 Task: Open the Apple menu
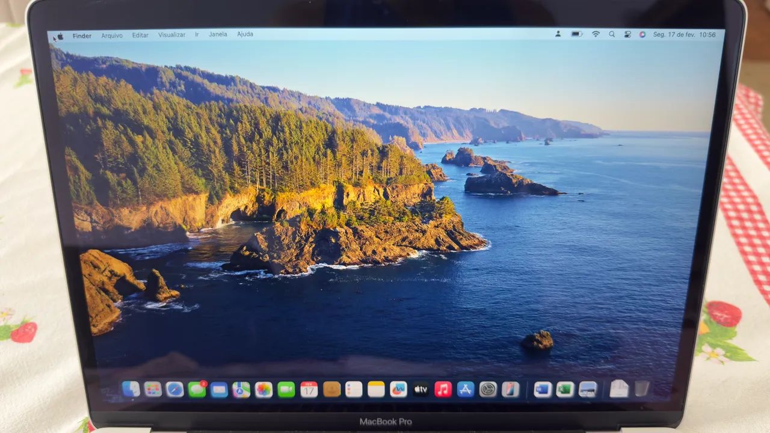point(60,35)
